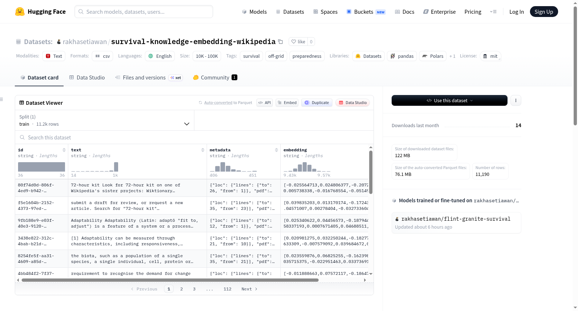578x311 pixels.
Task: Click the Duplicate button
Action: [x=317, y=103]
